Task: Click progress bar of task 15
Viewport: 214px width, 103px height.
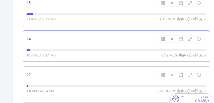Action: click(x=116, y=14)
